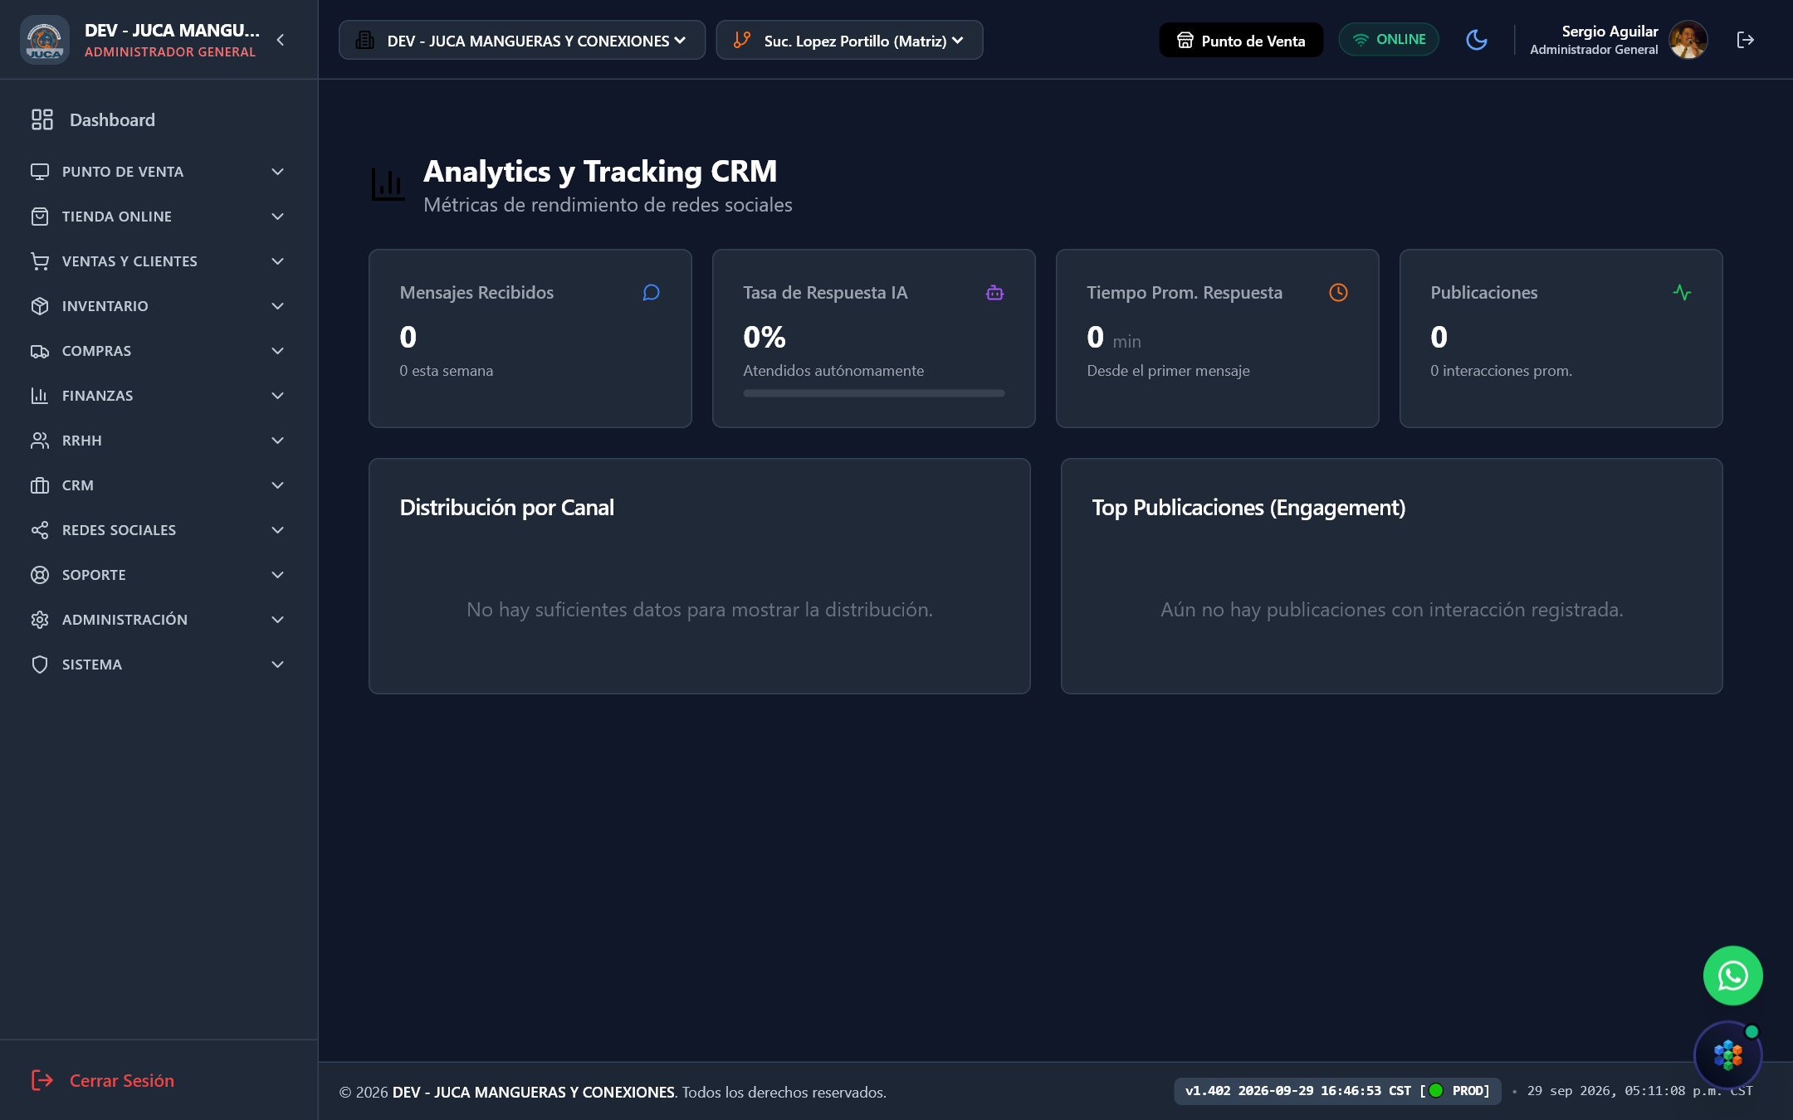Click the ONLINE status badge
Screen dimensions: 1793x1120
pyautogui.click(x=1389, y=40)
